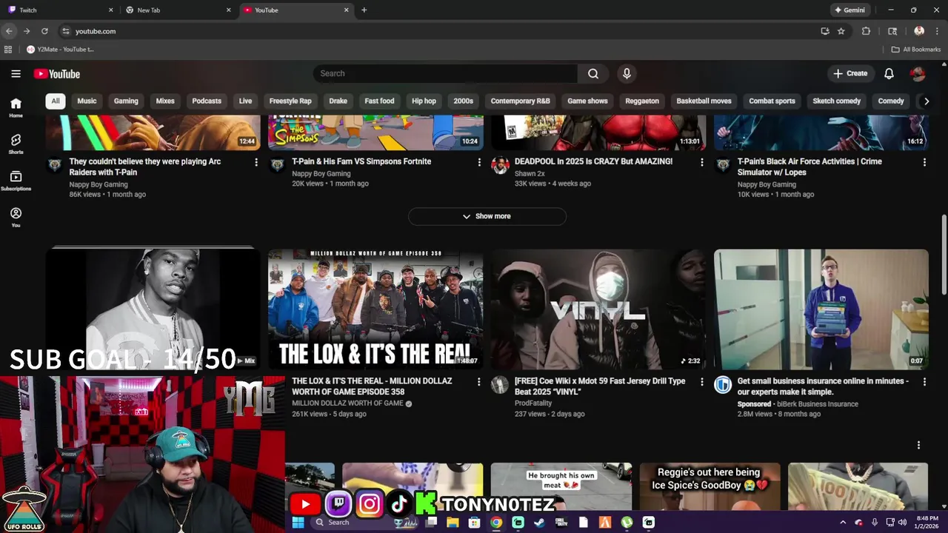948x533 pixels.
Task: Open MILLION DOLLAZ WORTH OF GAME channel link
Action: [x=347, y=403]
